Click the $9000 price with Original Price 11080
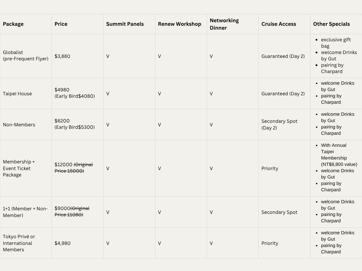Screen dimensions: 362x271 (77, 212)
